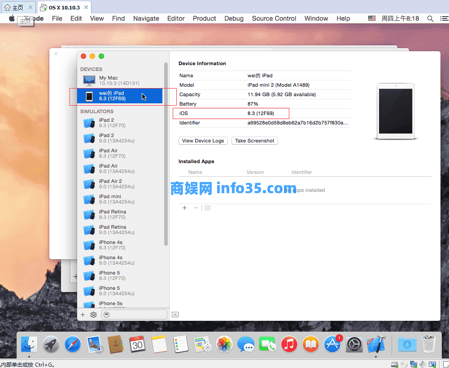Open Finder from the Dock

(x=29, y=344)
